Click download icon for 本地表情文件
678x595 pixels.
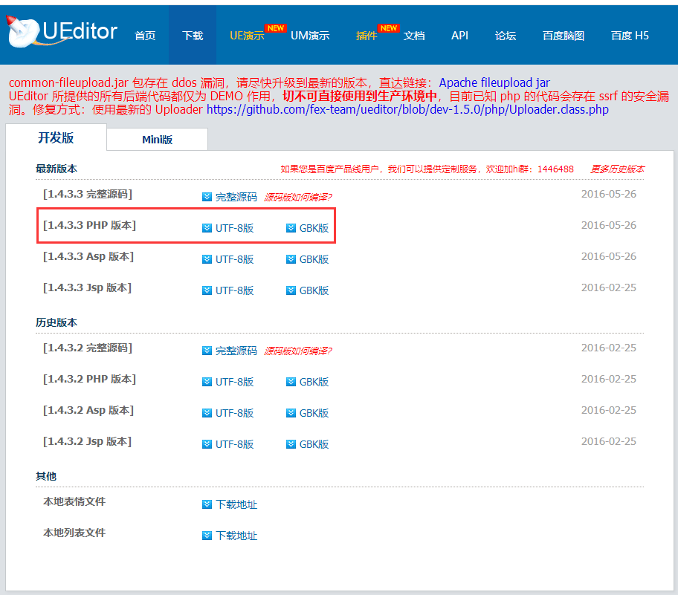[x=207, y=504]
